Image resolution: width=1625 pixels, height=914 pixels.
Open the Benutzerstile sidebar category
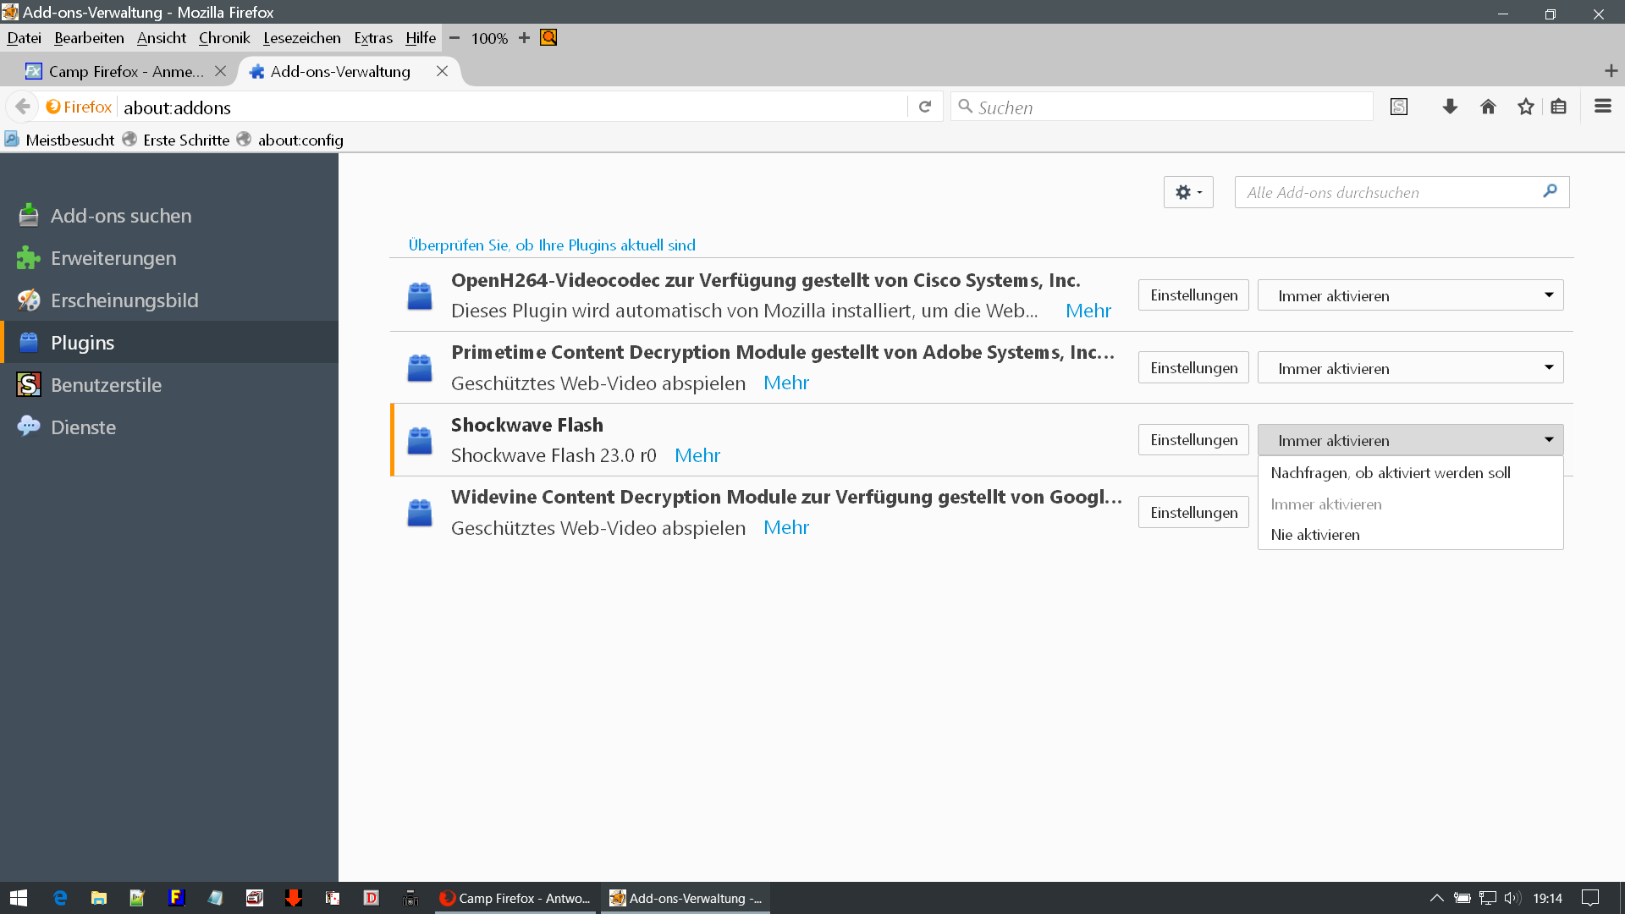point(106,385)
